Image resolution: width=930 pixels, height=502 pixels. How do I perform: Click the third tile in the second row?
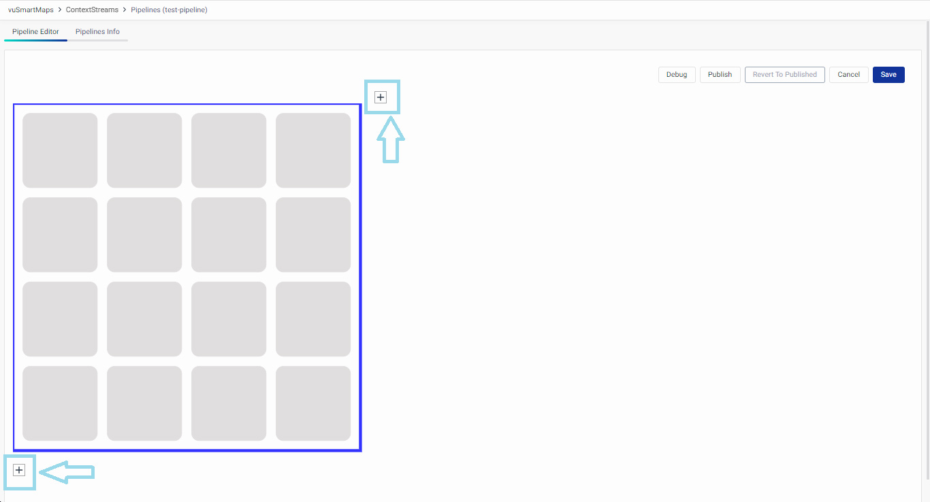coord(229,235)
